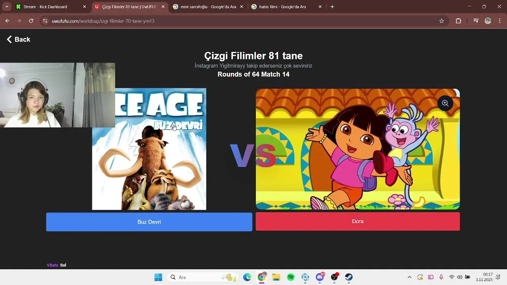Click the browser forward arrow
507x285 pixels.
point(19,21)
